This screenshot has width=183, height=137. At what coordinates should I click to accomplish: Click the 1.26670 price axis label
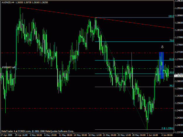coord(179,67)
